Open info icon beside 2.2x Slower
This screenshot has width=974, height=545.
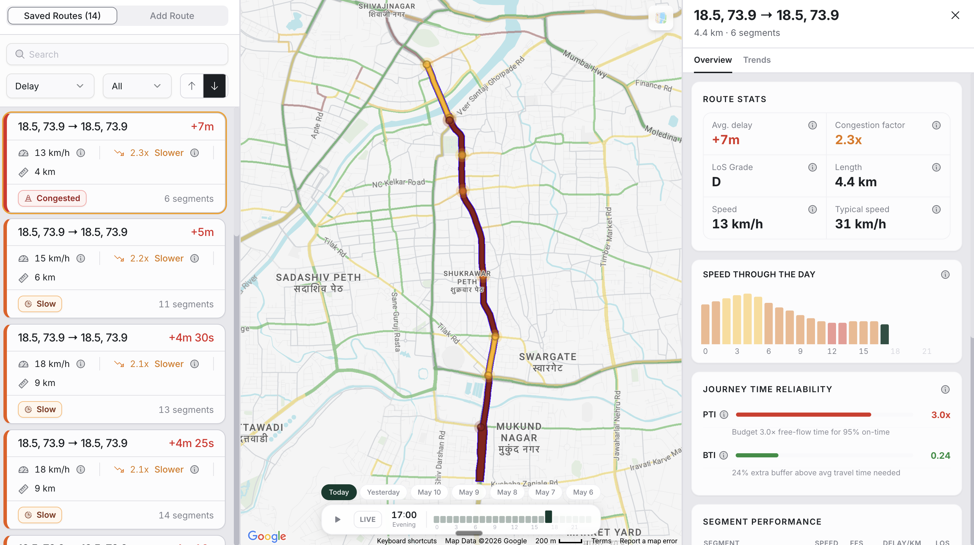click(x=194, y=258)
